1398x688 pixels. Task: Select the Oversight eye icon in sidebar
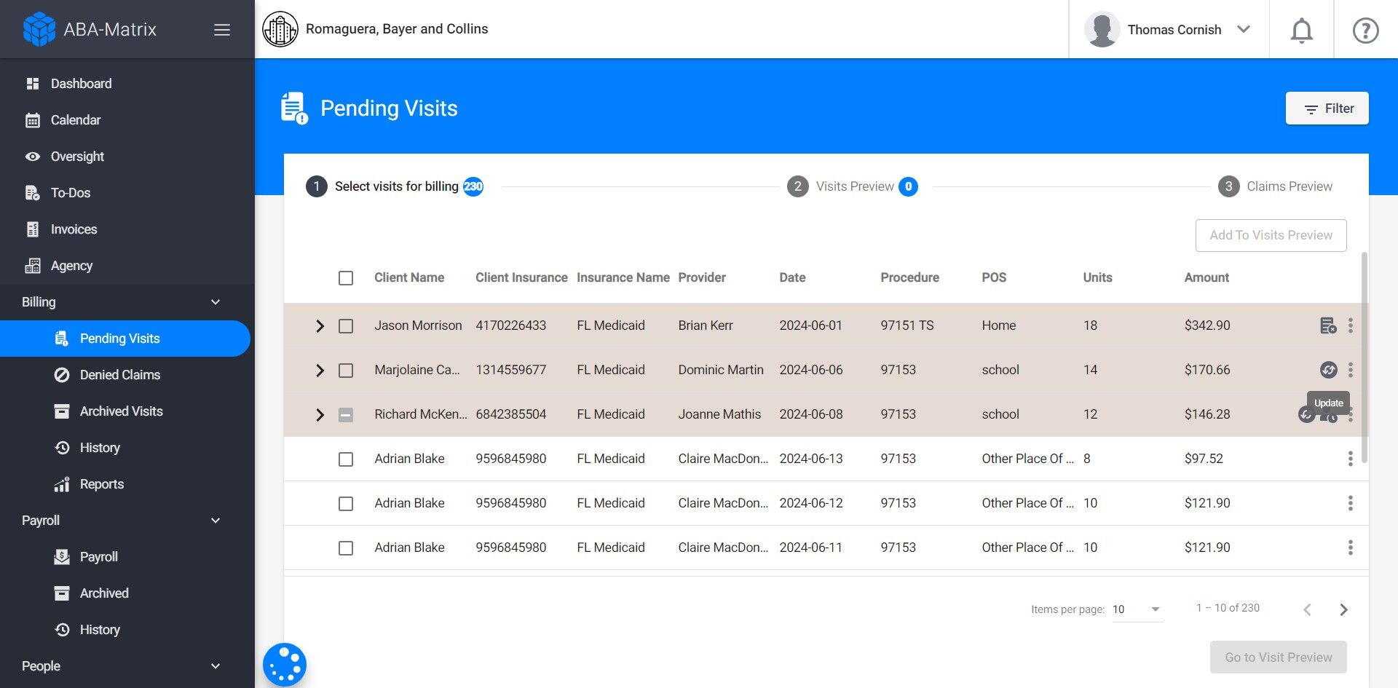tap(33, 157)
